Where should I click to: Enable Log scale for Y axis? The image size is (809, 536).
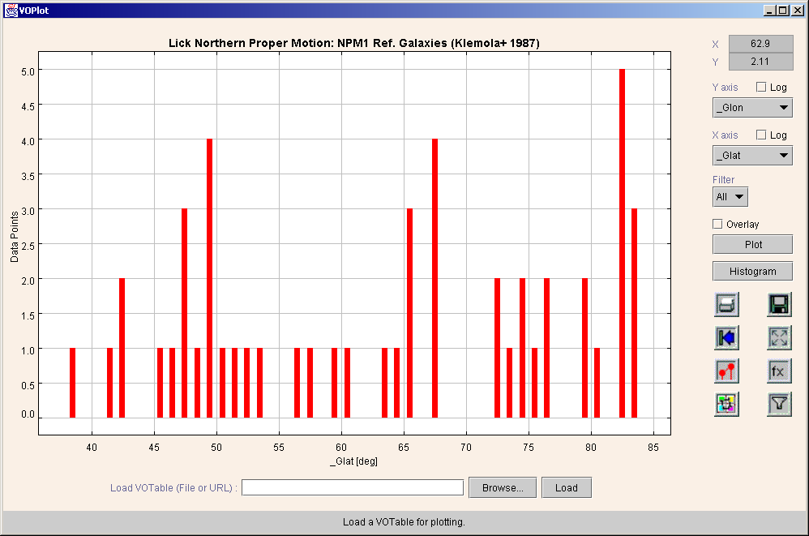pos(761,88)
